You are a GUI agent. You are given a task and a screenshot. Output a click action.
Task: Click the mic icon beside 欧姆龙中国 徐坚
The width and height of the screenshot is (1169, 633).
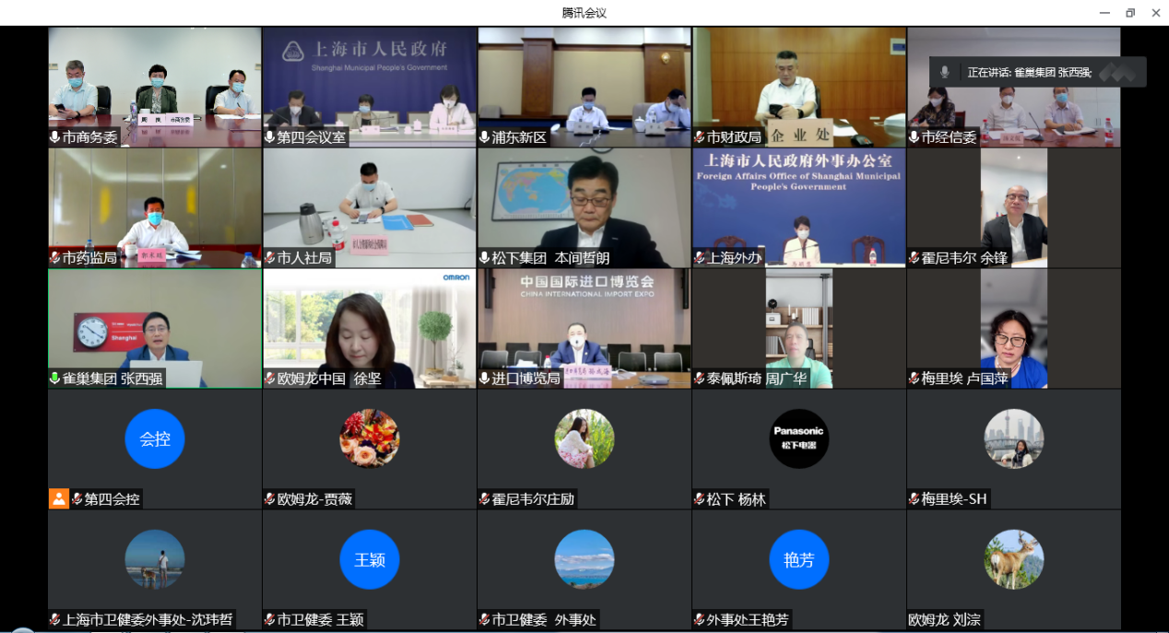[270, 379]
